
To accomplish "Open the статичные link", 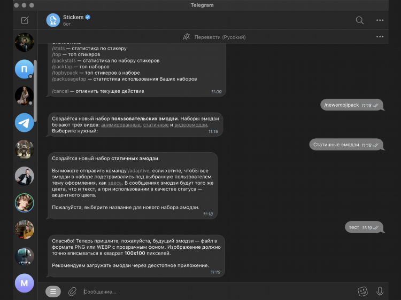I will click(x=156, y=125).
